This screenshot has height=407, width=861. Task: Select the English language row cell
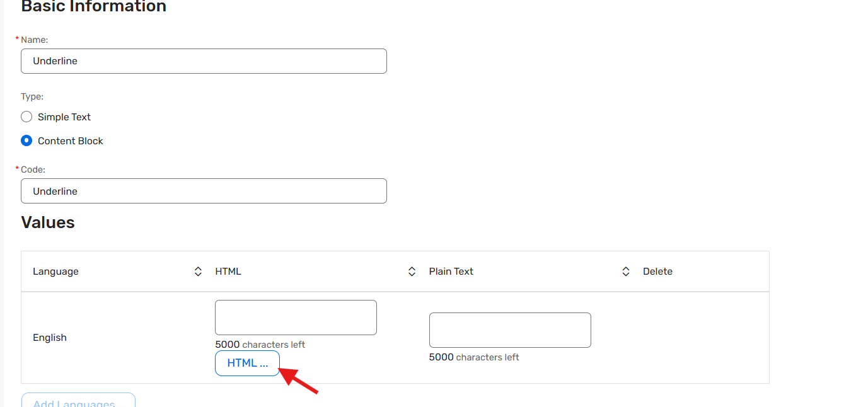pyautogui.click(x=50, y=338)
